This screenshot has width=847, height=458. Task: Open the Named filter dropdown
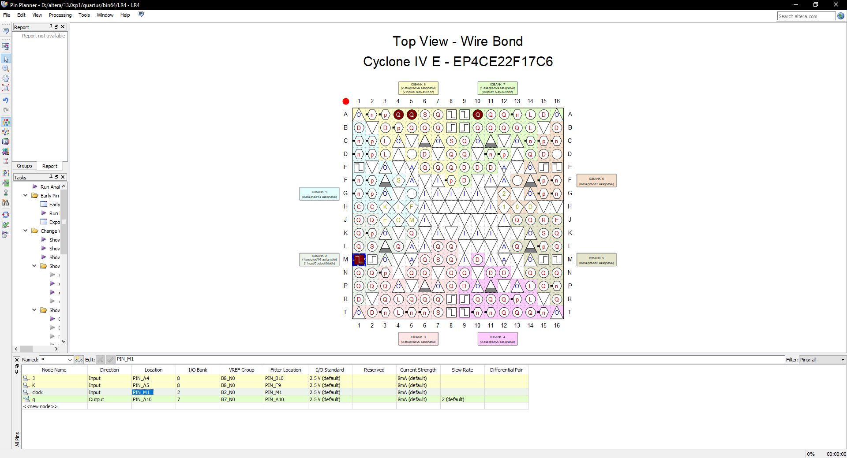tap(70, 360)
